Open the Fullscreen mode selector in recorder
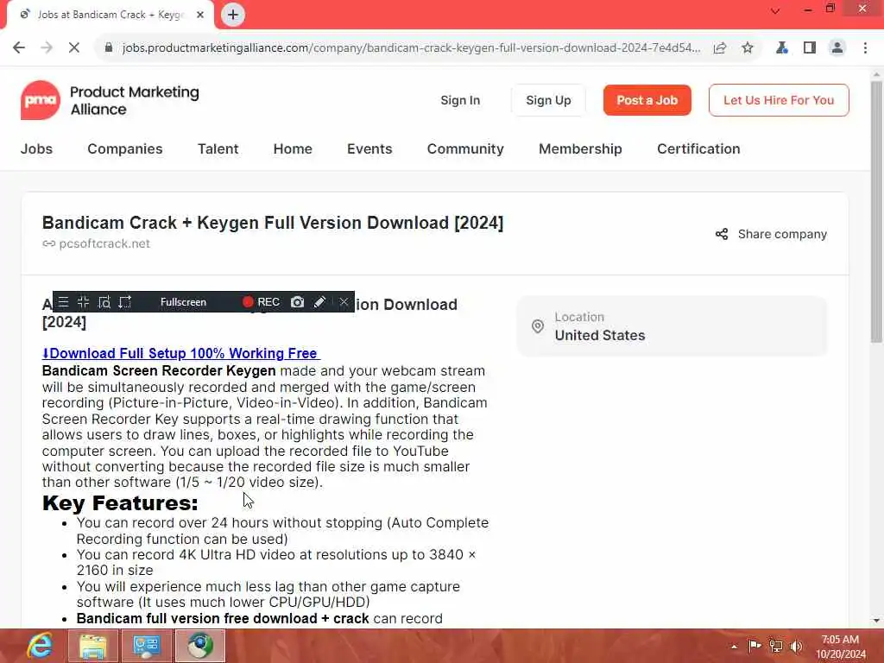 click(183, 302)
